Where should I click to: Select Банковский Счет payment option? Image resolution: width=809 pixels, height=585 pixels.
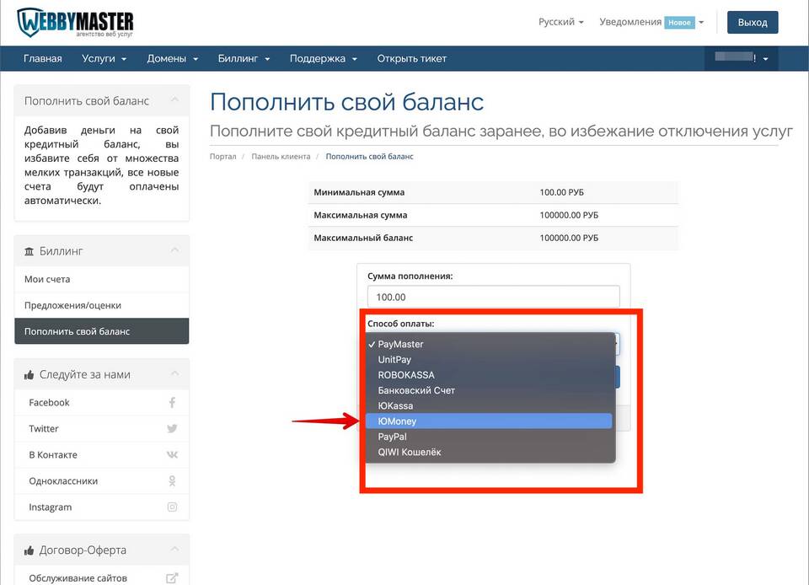pos(489,390)
